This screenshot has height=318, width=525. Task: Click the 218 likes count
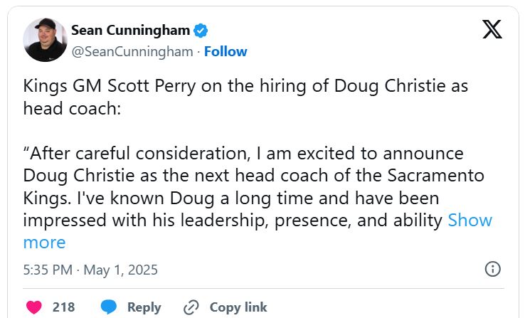[63, 307]
